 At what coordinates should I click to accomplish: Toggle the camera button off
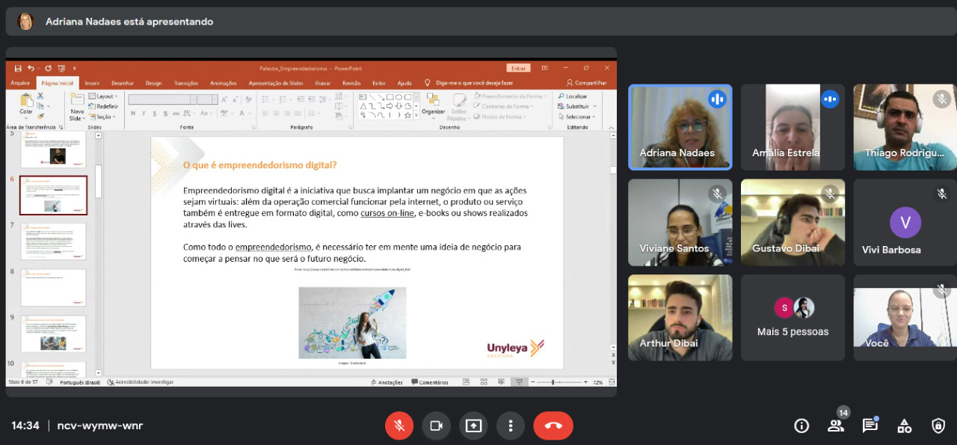point(436,426)
